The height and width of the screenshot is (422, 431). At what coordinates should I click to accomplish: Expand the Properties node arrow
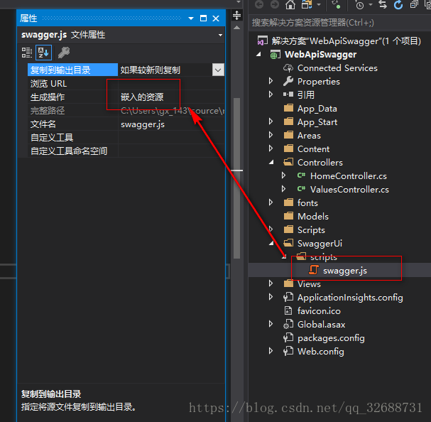[271, 81]
